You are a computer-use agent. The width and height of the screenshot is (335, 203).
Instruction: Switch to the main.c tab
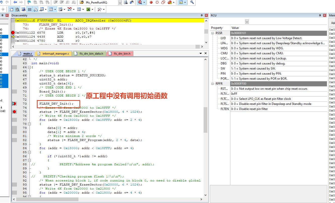[x=28, y=54]
